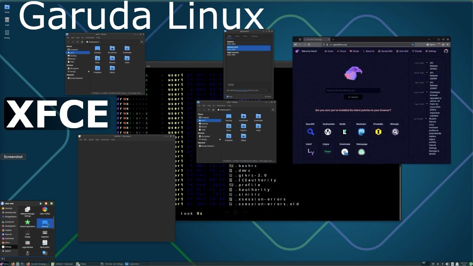Screen dimensions: 473x266
Task: Open Pictures folder in upper Thunar window
Action: click(x=112, y=59)
